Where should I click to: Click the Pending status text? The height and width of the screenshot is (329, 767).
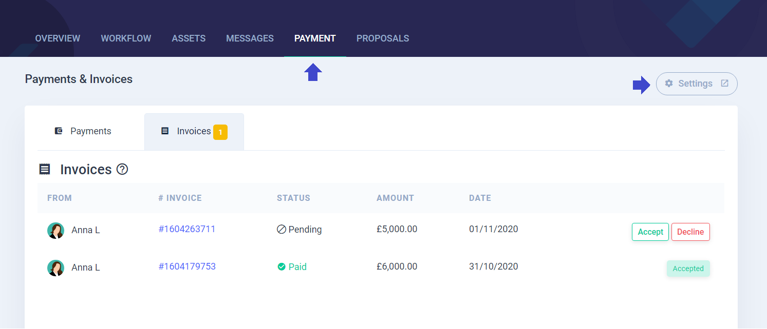coord(305,230)
